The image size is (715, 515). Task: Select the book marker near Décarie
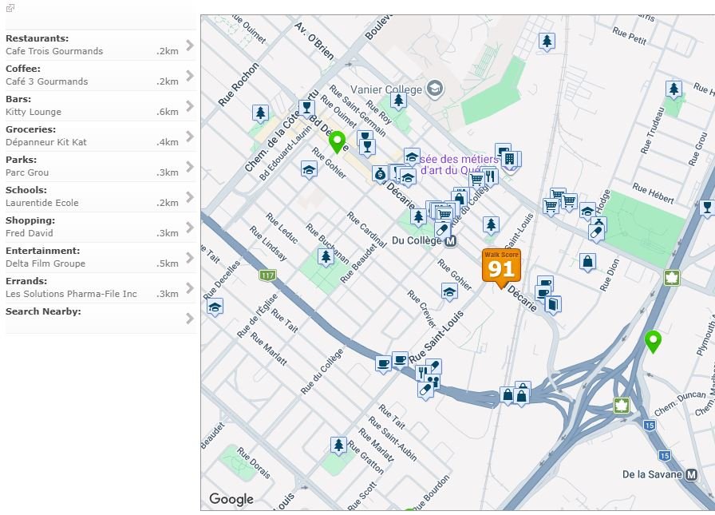coord(552,305)
